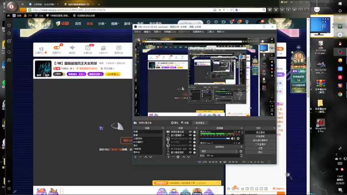
Task: Open browser sidebar search icon
Action: [x=9, y=52]
